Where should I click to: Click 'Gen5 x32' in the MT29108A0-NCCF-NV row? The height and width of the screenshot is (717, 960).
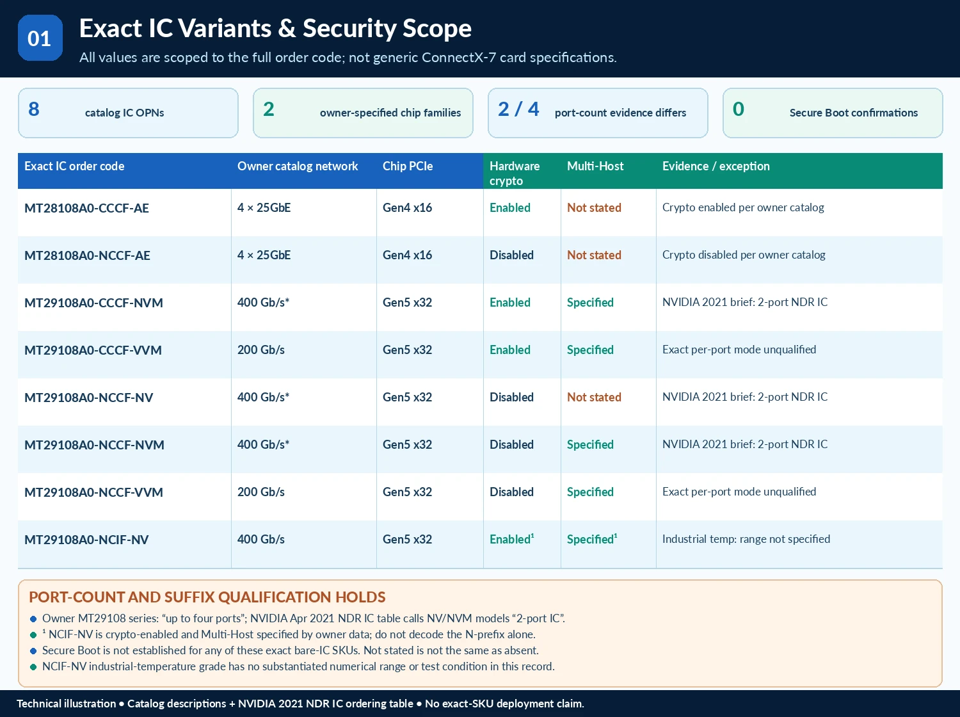click(407, 398)
